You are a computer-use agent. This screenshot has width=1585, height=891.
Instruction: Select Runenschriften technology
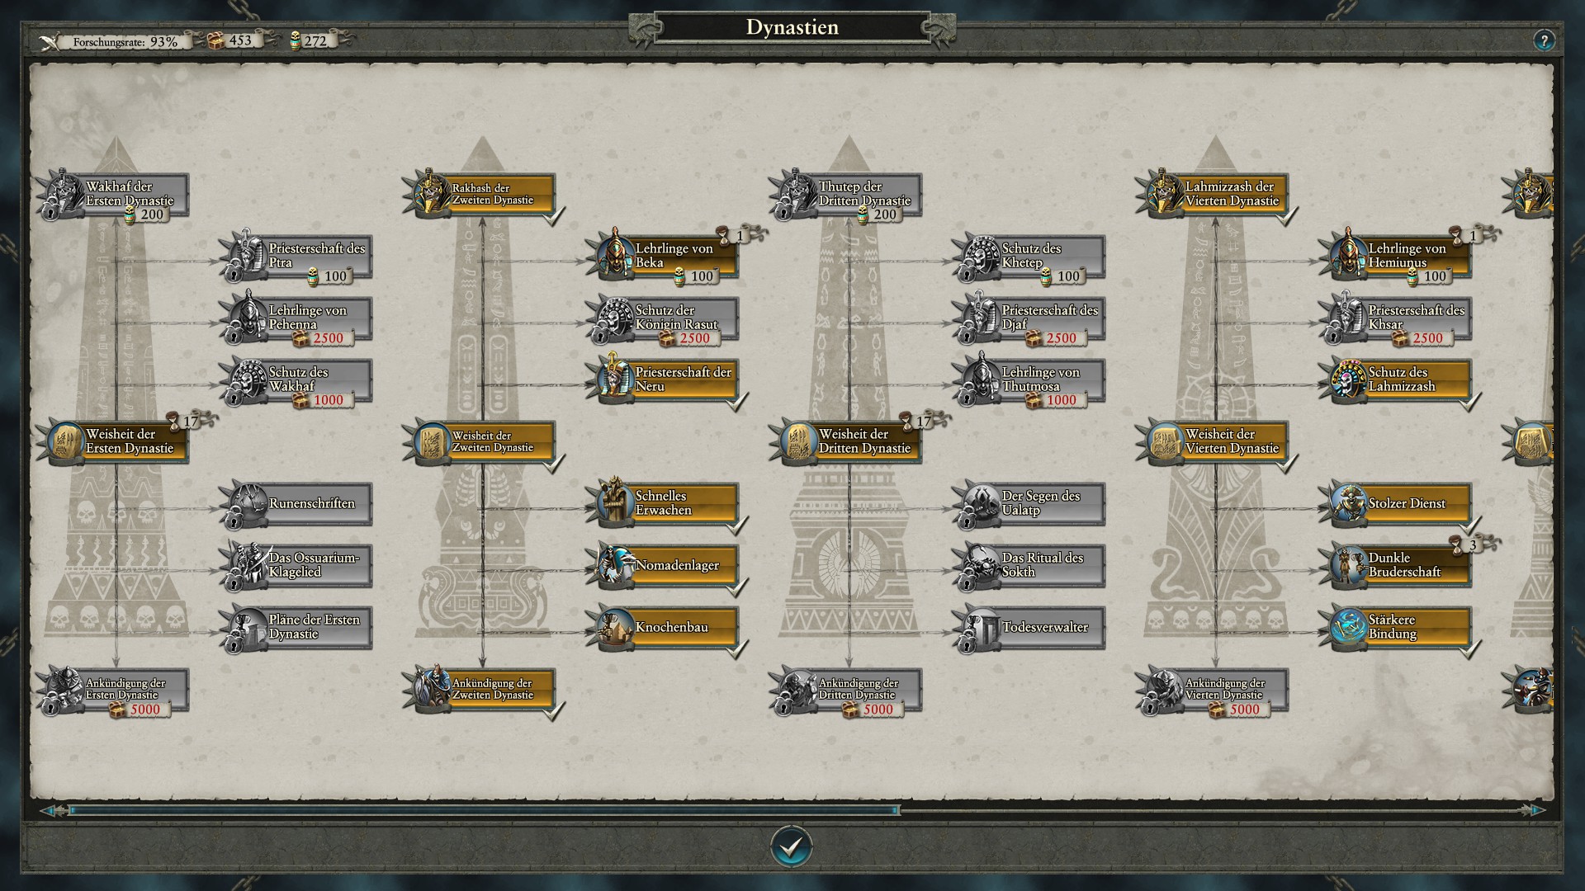[x=298, y=503]
